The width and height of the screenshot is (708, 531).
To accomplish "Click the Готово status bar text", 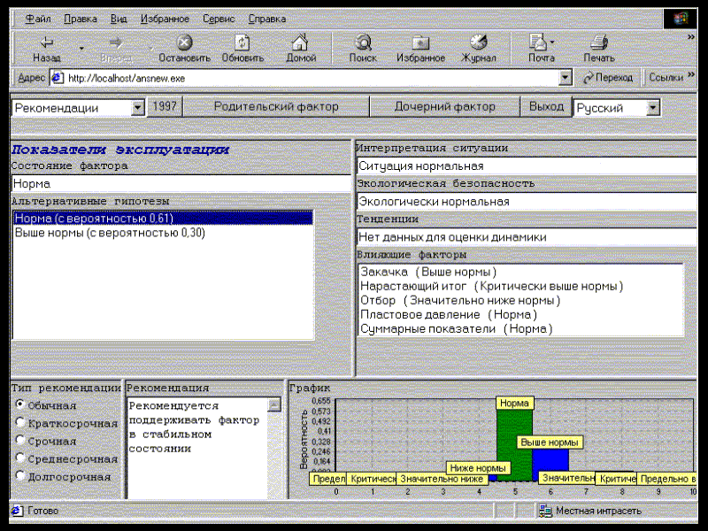I will click(42, 511).
